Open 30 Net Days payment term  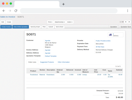coord(100,47)
